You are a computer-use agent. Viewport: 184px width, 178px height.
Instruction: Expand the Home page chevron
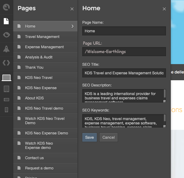point(72,26)
